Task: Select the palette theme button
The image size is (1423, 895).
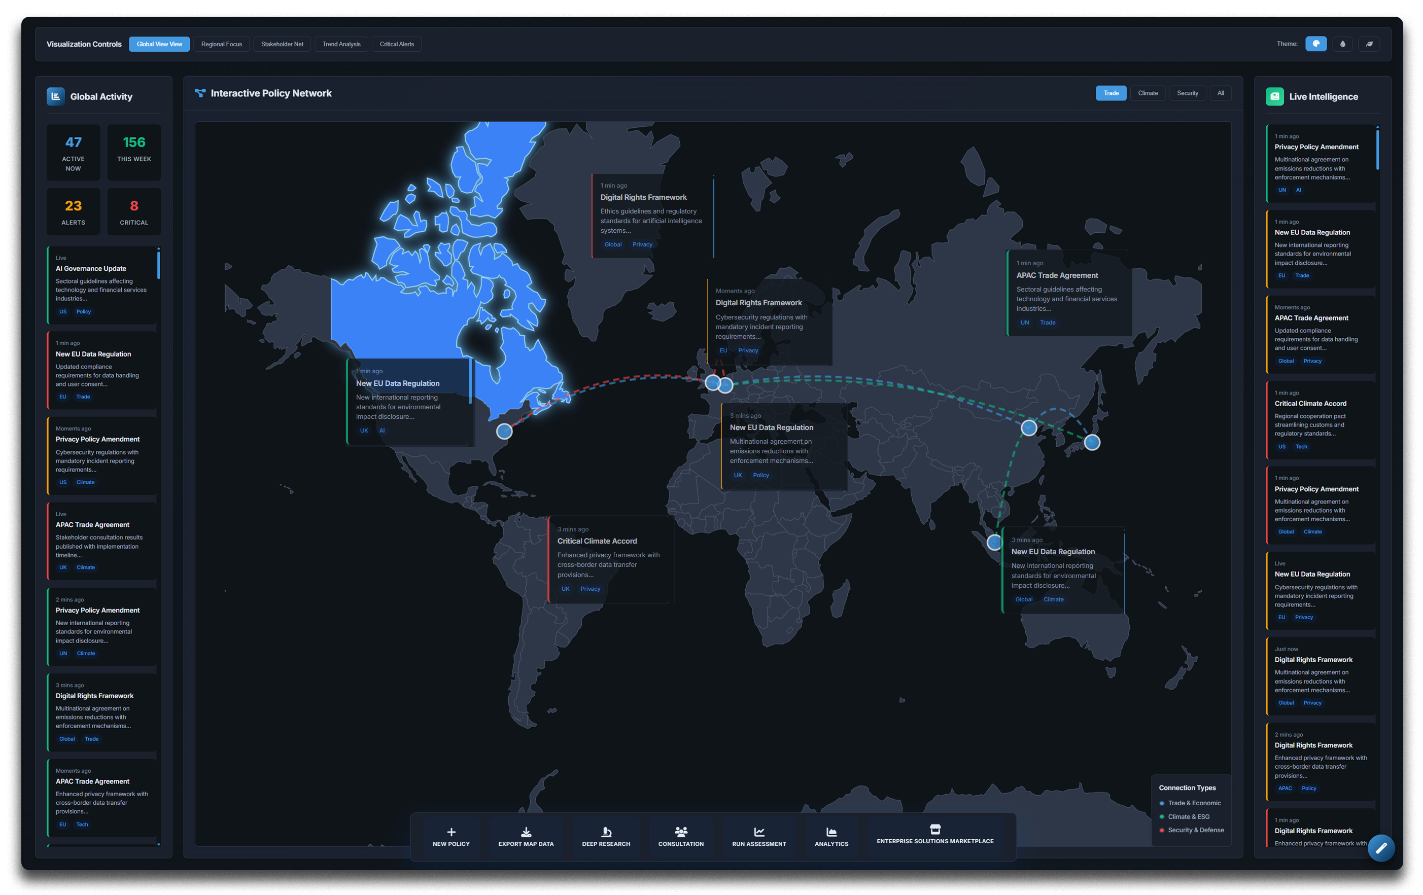Action: click(1315, 44)
